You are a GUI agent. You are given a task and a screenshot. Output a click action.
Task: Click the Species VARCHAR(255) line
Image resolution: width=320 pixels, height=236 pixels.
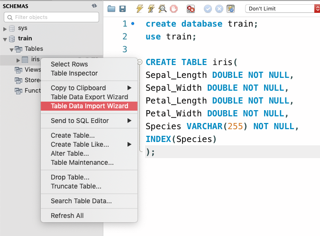[x=222, y=126]
